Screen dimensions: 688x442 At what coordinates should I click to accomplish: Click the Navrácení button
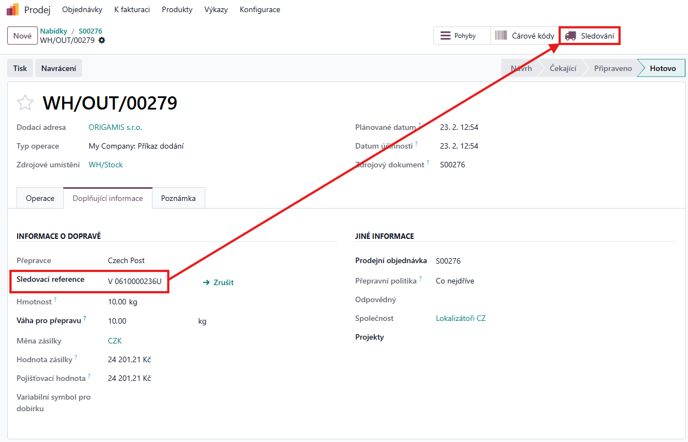coord(58,68)
